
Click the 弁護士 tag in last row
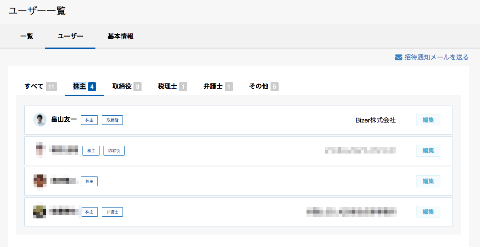[x=112, y=212]
